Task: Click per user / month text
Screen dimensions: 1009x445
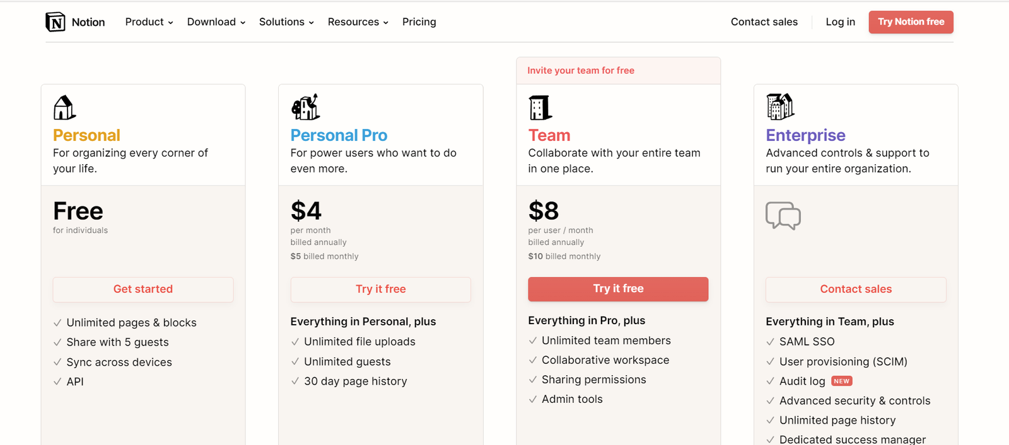Action: tap(561, 230)
